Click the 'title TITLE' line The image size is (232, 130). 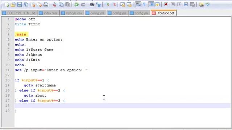(x=27, y=24)
